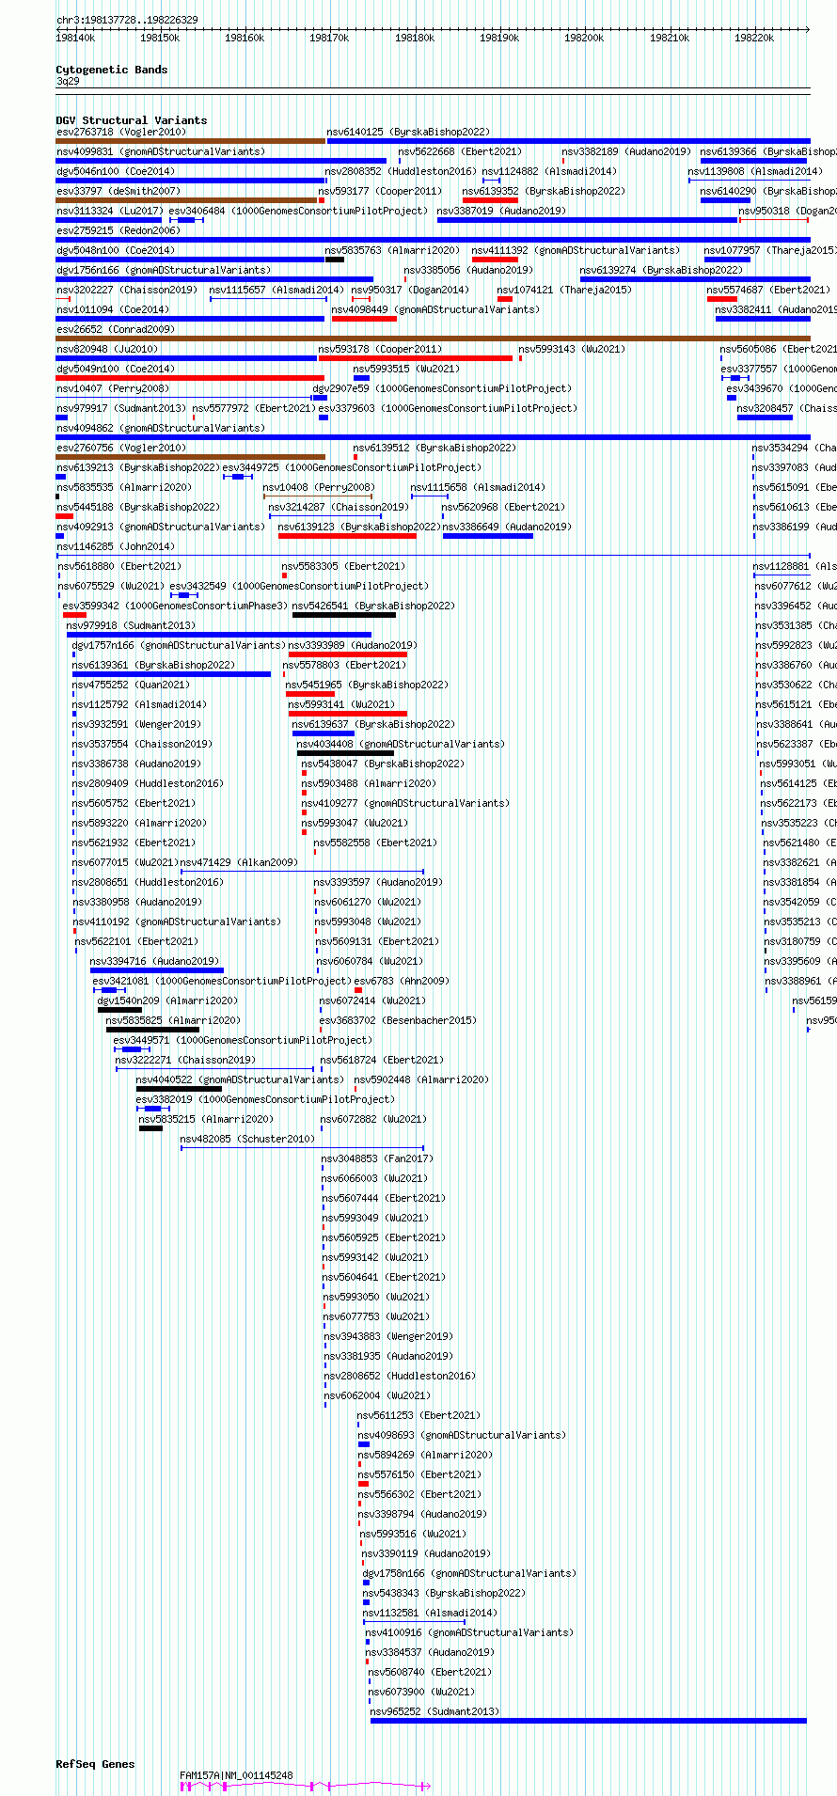Select nsv979917 (Sudmant2013) label
The height and width of the screenshot is (1796, 837).
tap(121, 408)
